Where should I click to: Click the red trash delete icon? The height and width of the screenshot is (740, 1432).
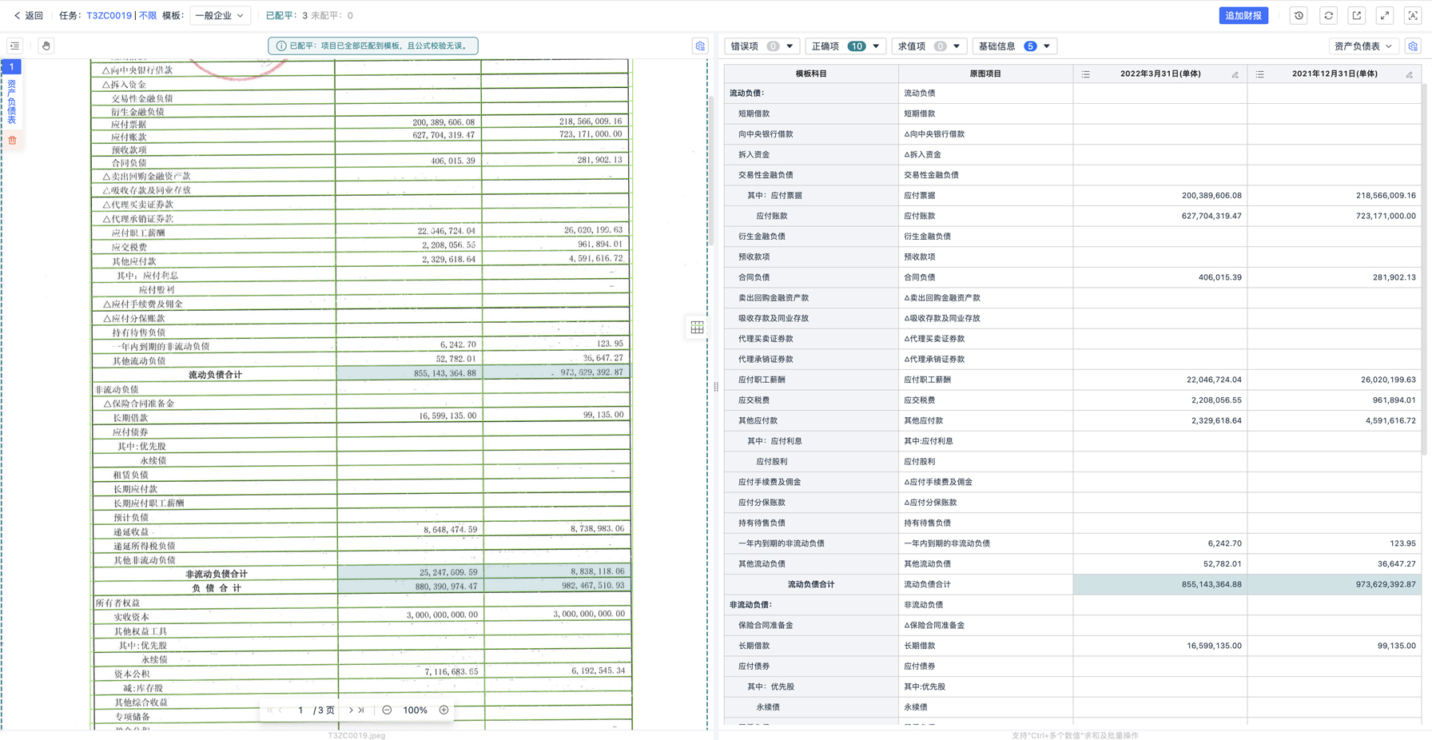pyautogui.click(x=12, y=141)
